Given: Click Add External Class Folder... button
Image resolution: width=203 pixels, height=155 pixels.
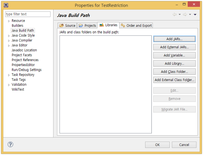Looking at the screenshot, I should point(174,80).
